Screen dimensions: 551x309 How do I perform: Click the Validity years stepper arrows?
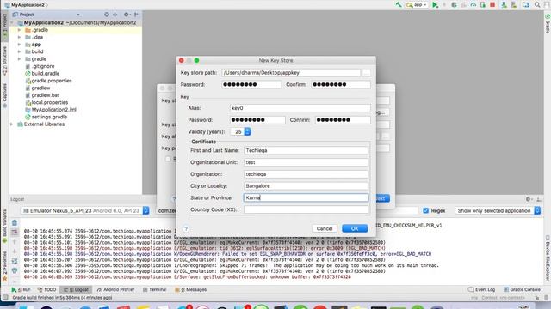tap(247, 131)
